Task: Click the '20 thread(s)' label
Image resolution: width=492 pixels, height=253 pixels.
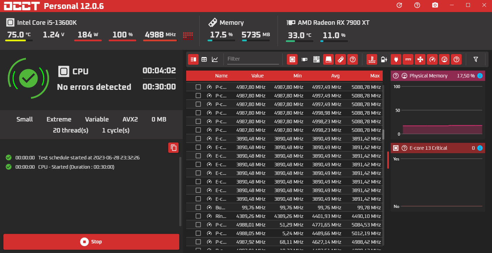Action: pos(71,130)
